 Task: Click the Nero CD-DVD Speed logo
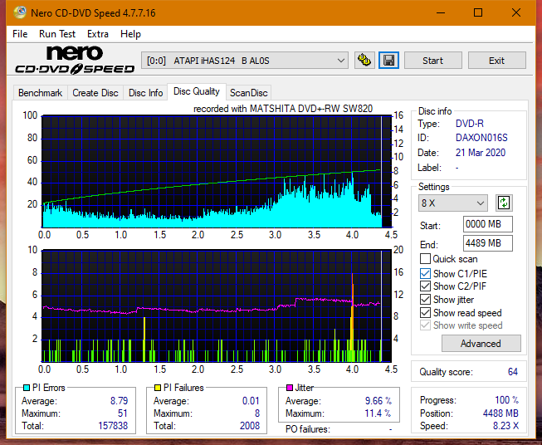coord(75,60)
